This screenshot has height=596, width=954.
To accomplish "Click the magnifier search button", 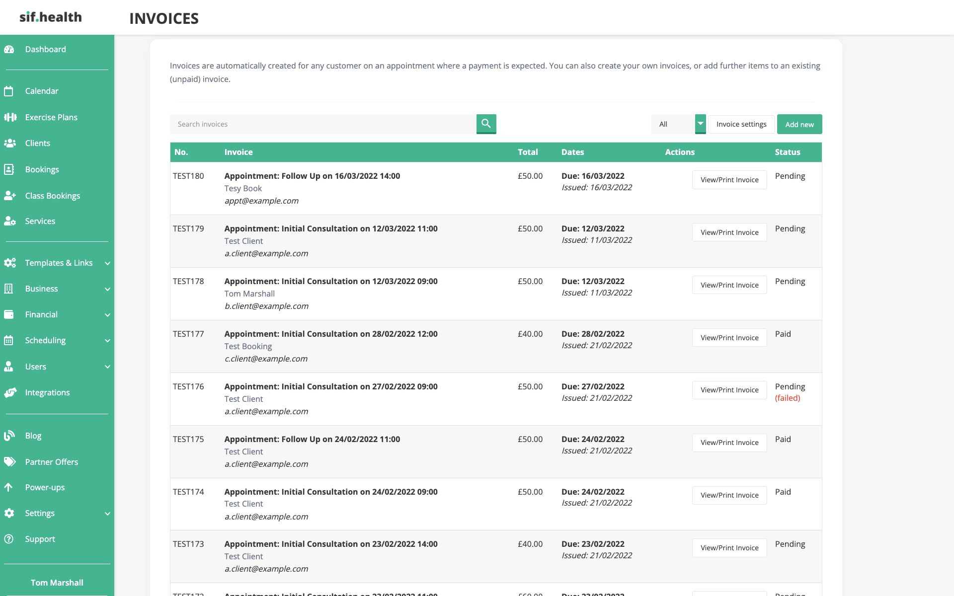I will click(486, 124).
